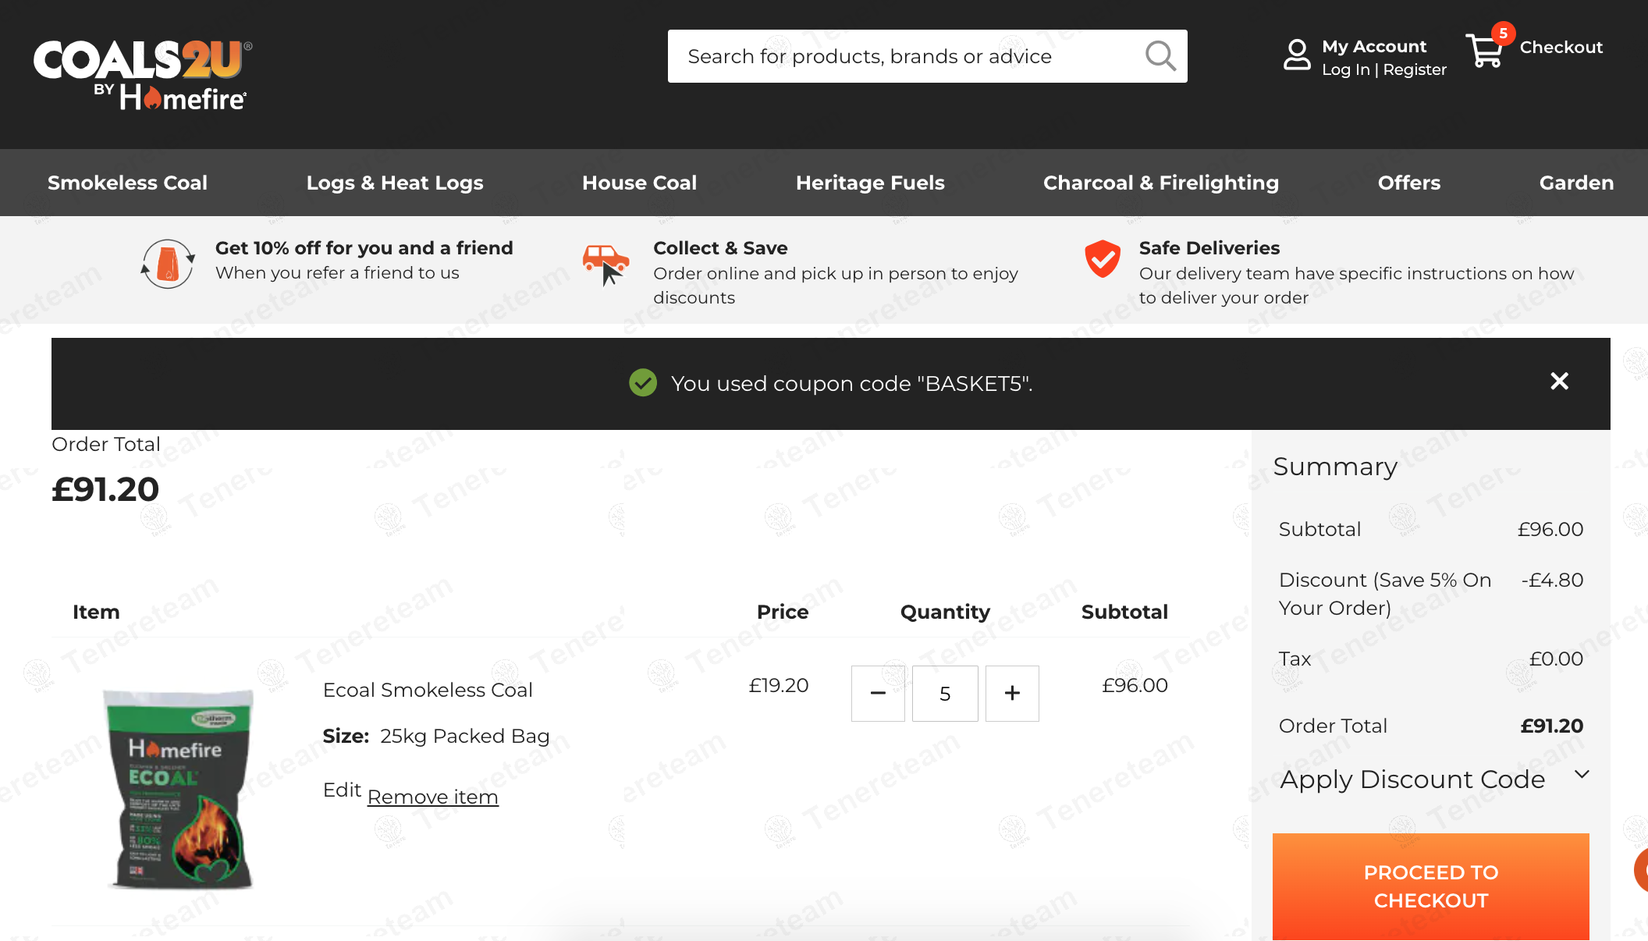Expand the Apply Discount Code chevron
Viewport: 1648px width, 941px height.
1582,775
